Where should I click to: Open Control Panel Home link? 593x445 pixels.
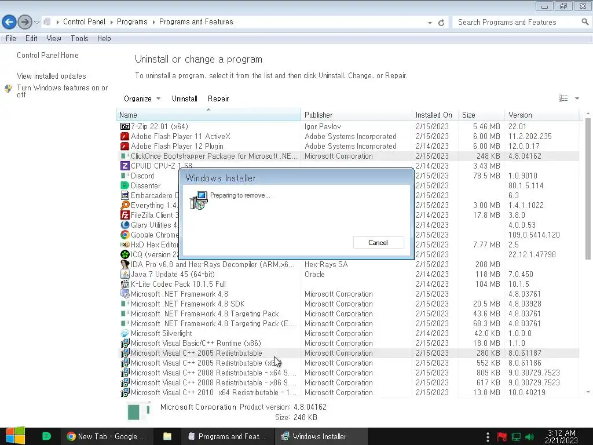pyautogui.click(x=47, y=55)
